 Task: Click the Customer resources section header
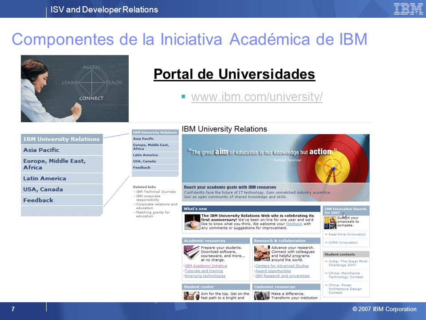click(286, 287)
